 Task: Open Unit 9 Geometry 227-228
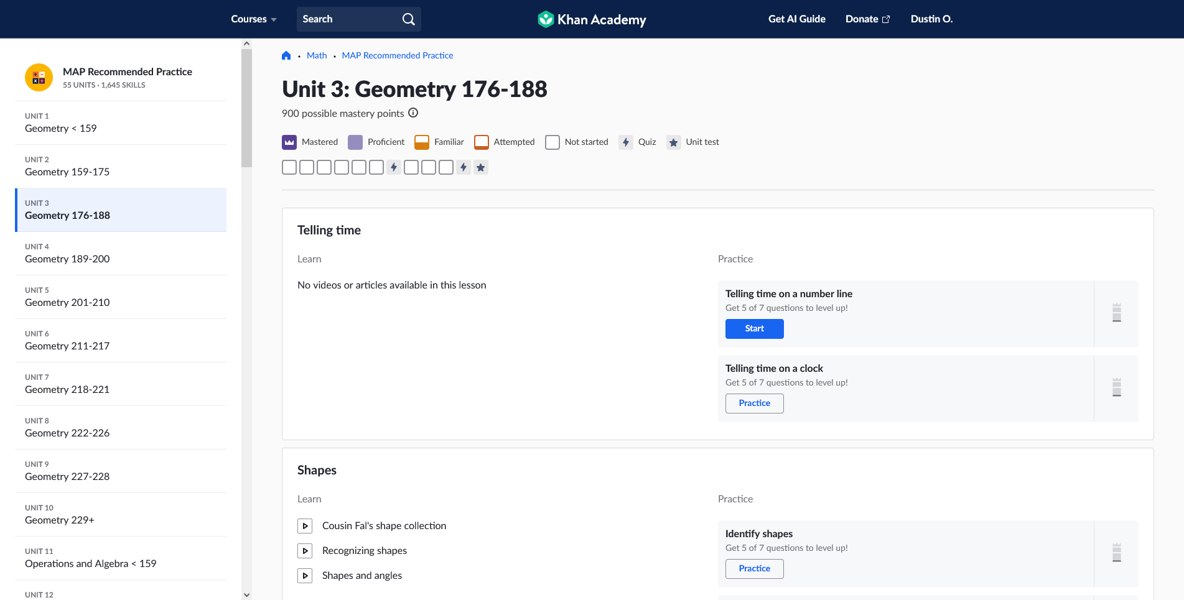click(x=121, y=471)
